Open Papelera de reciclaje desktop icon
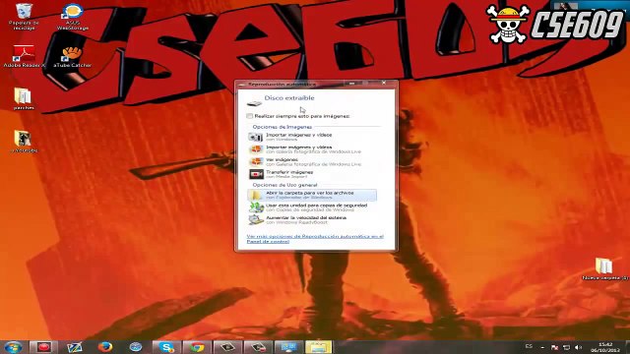This screenshot has width=630, height=354. click(24, 17)
